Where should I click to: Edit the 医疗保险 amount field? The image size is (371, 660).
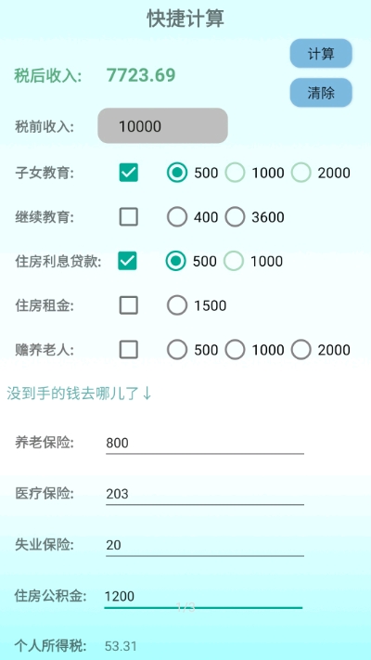tap(205, 494)
